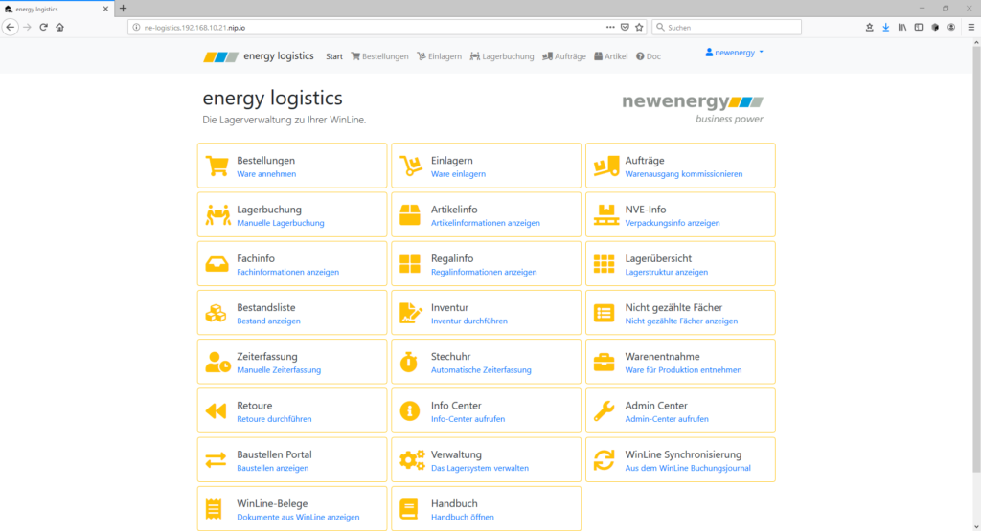The height and width of the screenshot is (531, 981).
Task: Click the 'Ware annehmen' link
Action: [x=266, y=174]
